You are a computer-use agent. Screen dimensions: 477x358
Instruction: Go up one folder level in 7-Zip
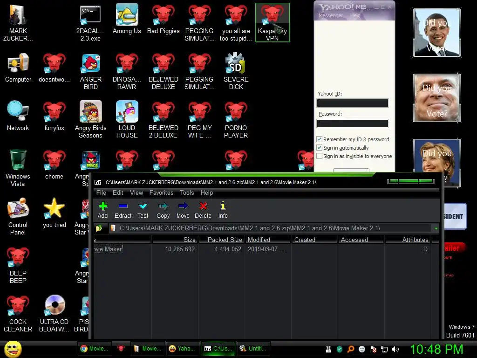point(99,228)
